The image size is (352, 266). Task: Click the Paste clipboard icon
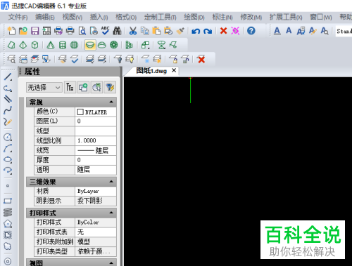click(156, 31)
